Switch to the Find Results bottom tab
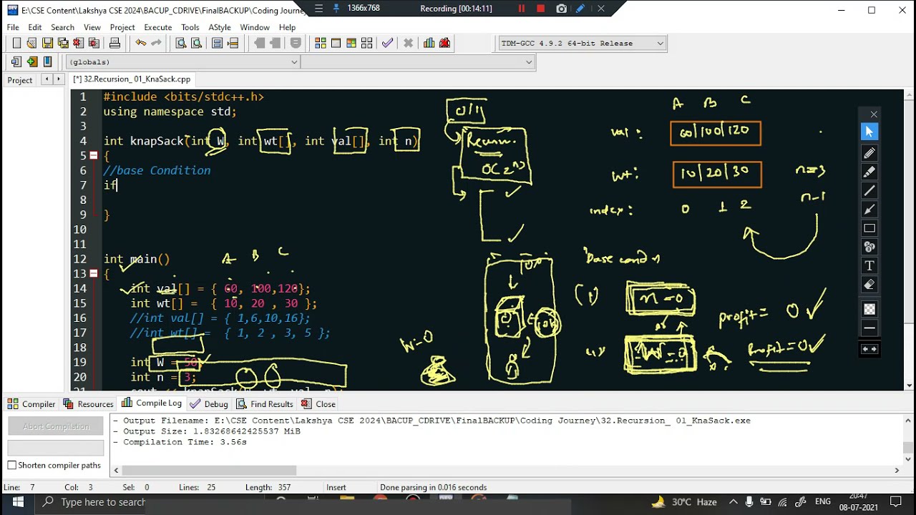The image size is (916, 515). 265,403
